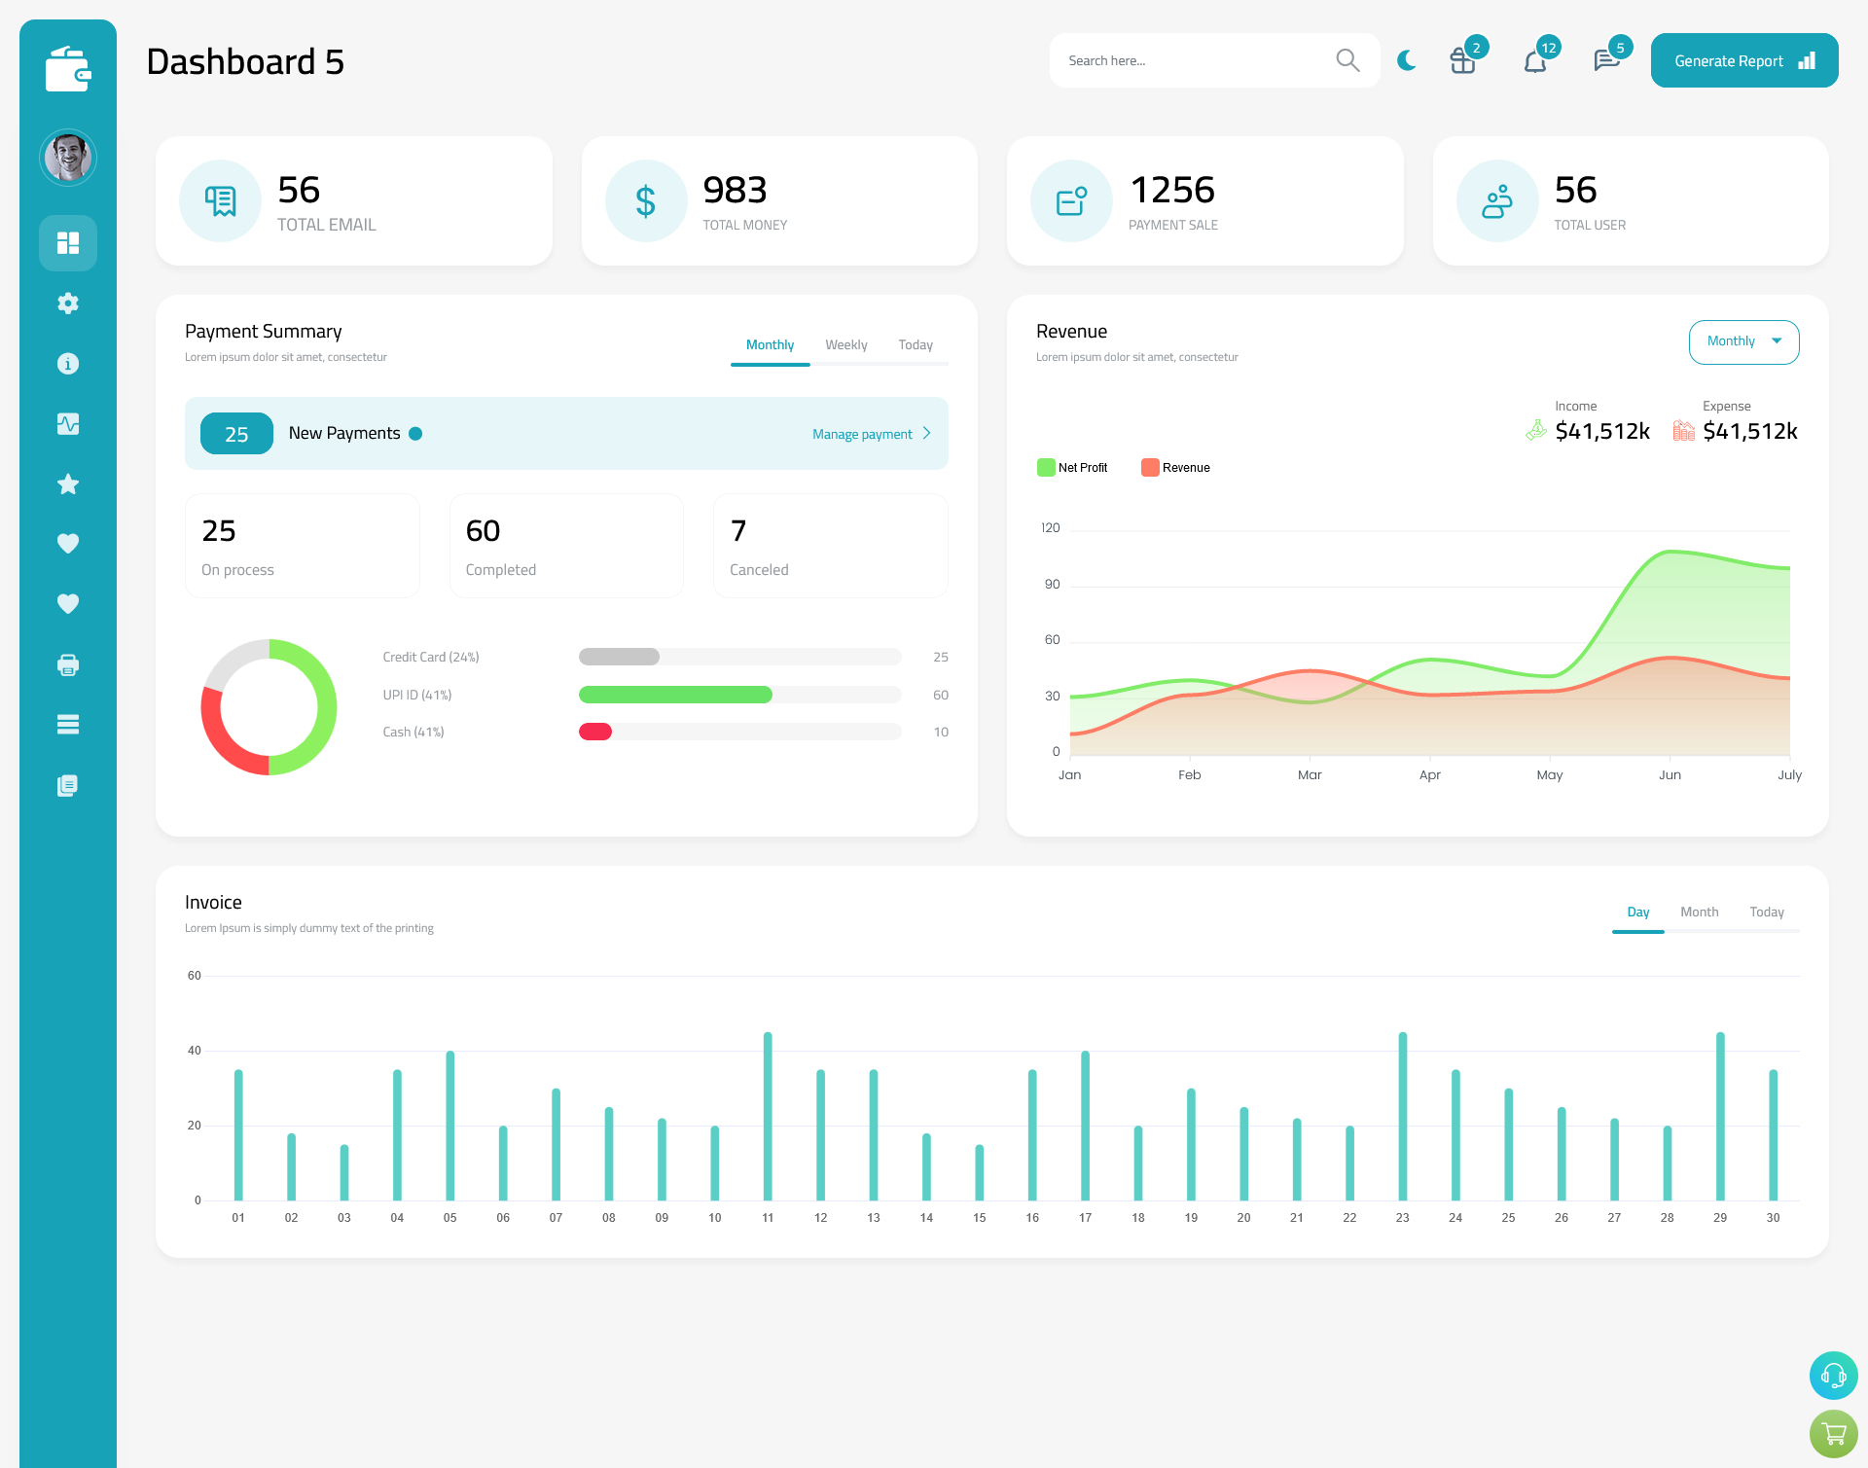The image size is (1868, 1468).
Task: Click user profile avatar icon
Action: [67, 158]
